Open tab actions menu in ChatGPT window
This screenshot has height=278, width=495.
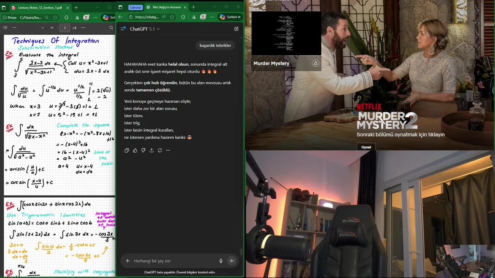click(x=120, y=7)
